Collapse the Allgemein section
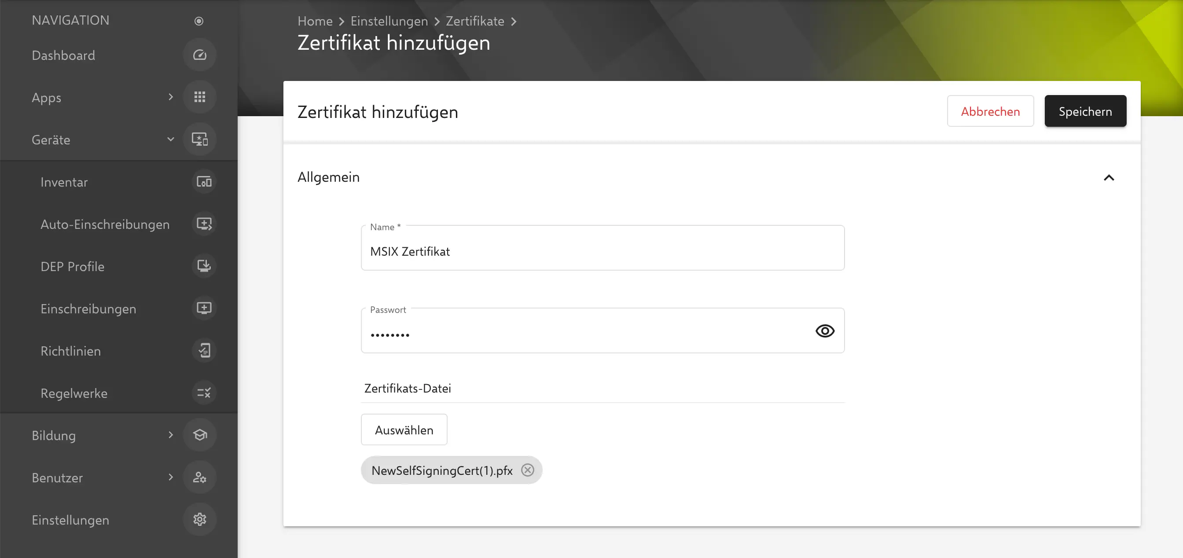 coord(1109,178)
